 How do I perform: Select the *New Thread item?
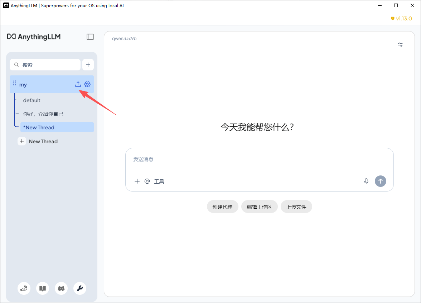(x=57, y=128)
